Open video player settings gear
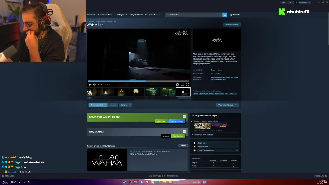The image size is (329, 185). coord(177,85)
